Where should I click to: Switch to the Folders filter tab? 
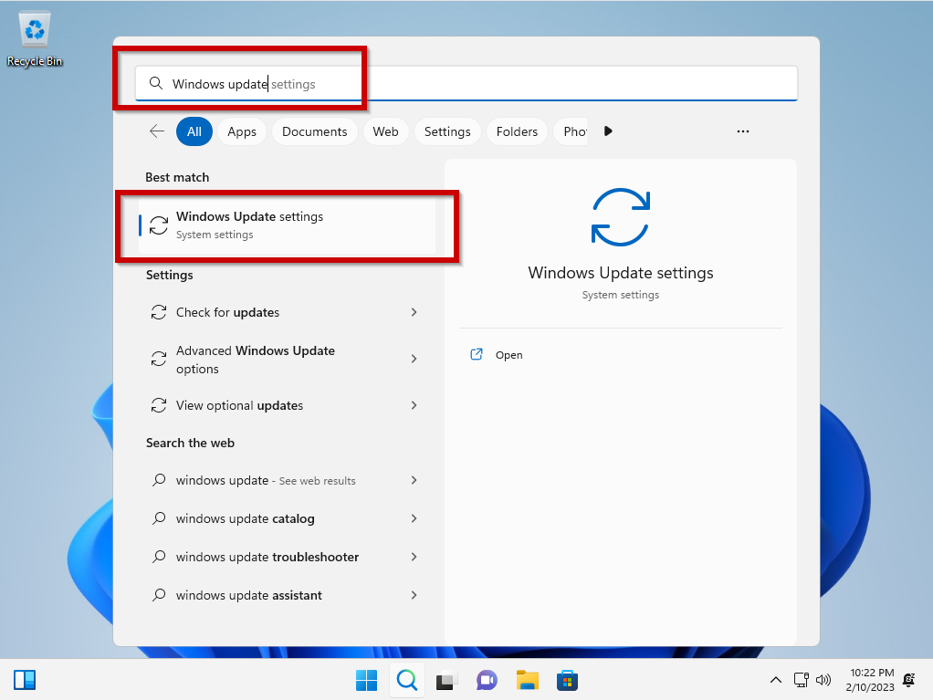pos(517,131)
